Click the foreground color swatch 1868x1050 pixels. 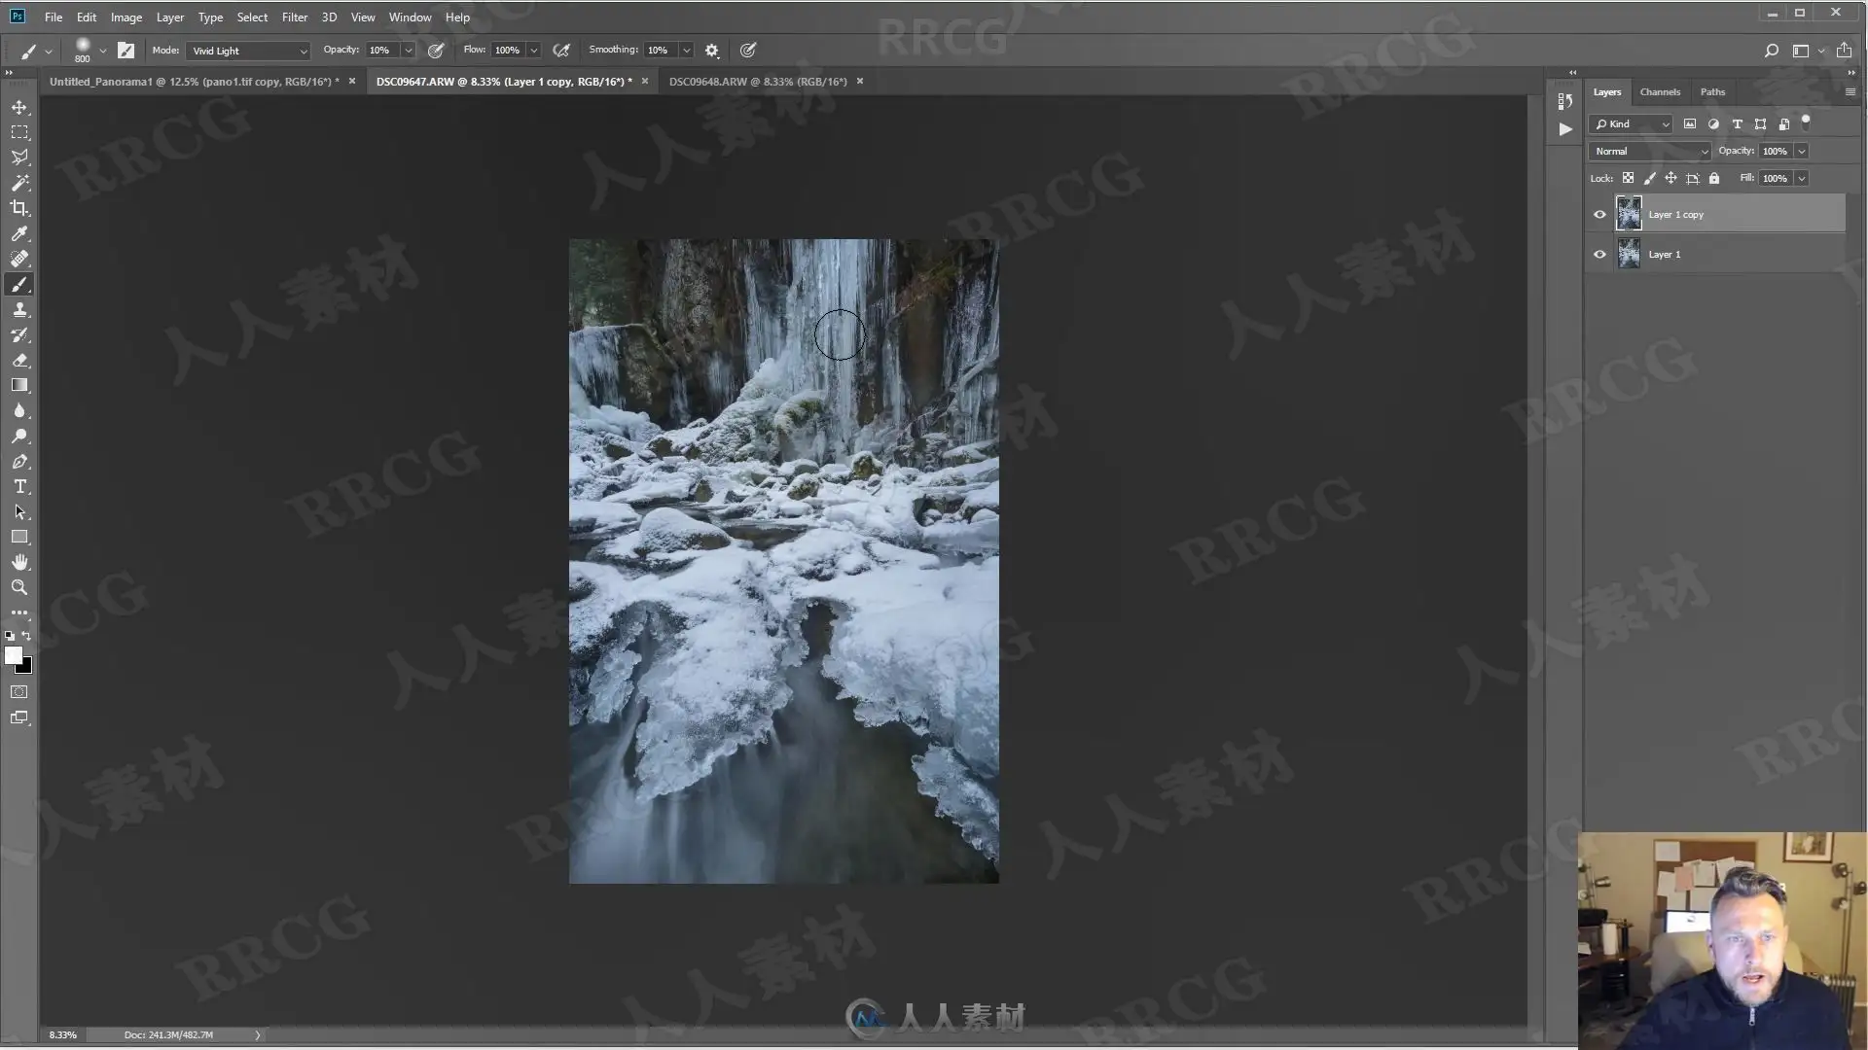(x=13, y=656)
